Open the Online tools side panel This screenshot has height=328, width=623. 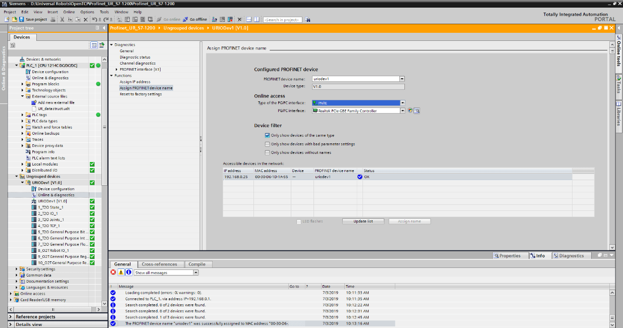point(619,52)
